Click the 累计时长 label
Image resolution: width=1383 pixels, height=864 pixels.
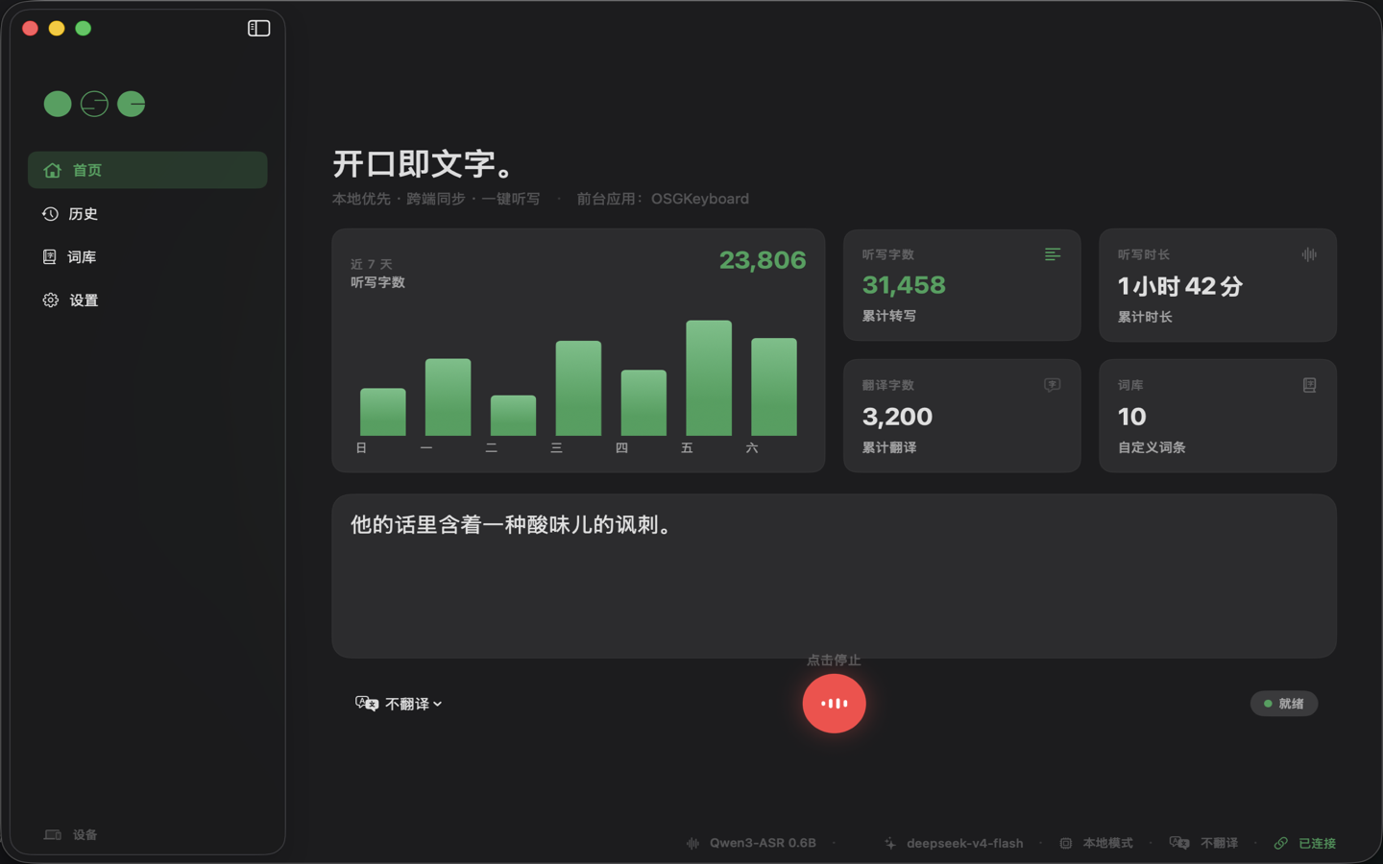pos(1145,317)
